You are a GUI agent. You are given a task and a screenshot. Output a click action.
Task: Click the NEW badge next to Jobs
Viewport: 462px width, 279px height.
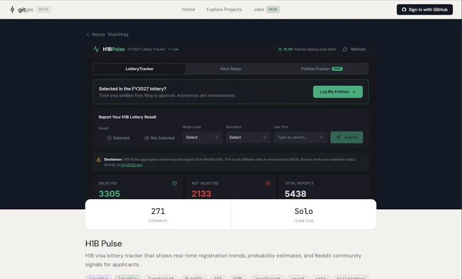tap(273, 9)
